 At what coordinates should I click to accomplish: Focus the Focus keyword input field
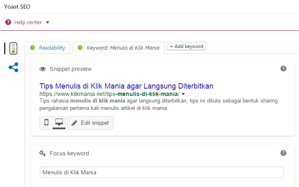click(x=162, y=172)
